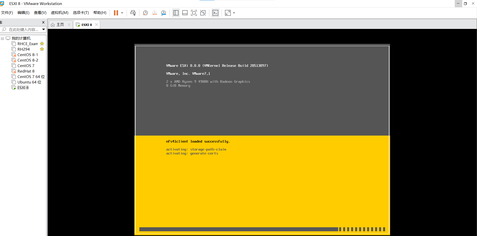The height and width of the screenshot is (236, 477).
Task: Click the VMware Workstation title bar icon
Action: click(x=2, y=3)
